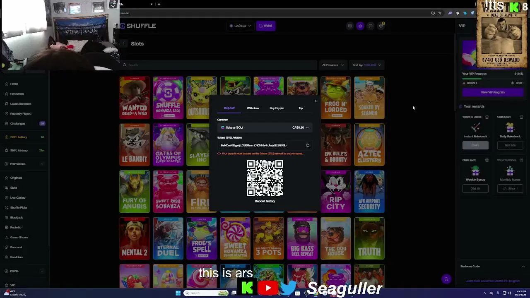The image size is (530, 298).
Task: Open the Big Bass Reel Repeat game
Action: (302, 239)
